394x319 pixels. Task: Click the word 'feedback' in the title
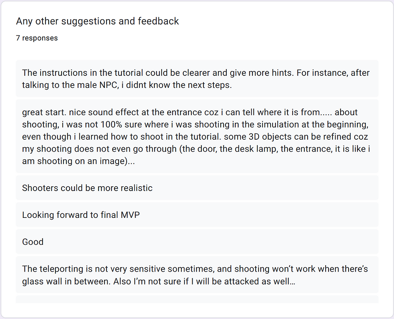[x=158, y=21]
